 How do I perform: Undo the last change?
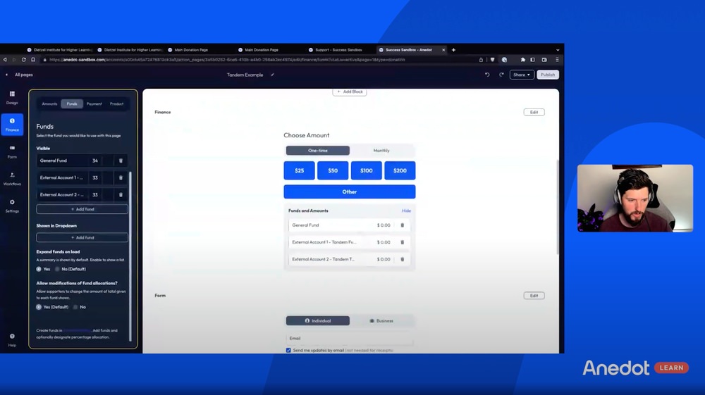(487, 75)
